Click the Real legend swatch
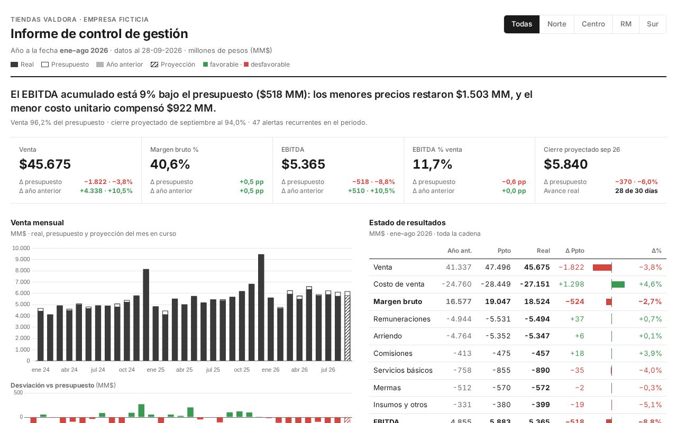Screen dimensions: 677x423 click(14, 65)
